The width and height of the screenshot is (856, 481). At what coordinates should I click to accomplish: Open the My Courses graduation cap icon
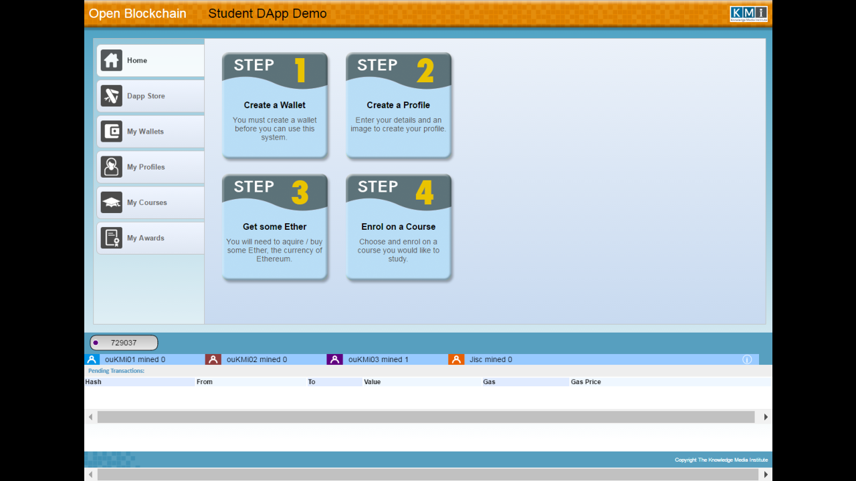pyautogui.click(x=112, y=202)
